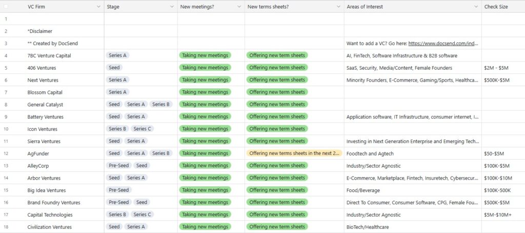Image resolution: width=525 pixels, height=233 pixels.
Task: Select row number 12
Action: 6,153
